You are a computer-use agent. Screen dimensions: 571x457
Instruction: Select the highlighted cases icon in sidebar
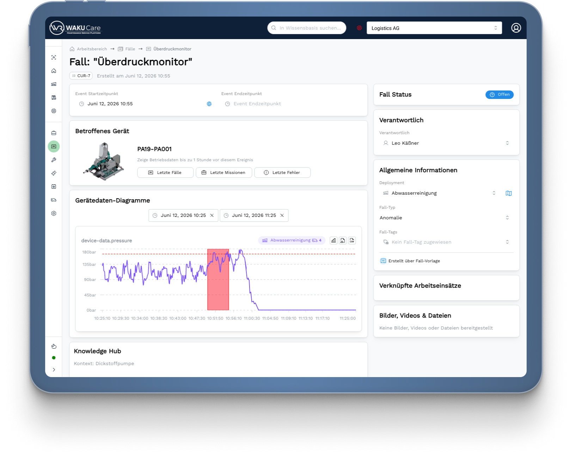[x=54, y=146]
